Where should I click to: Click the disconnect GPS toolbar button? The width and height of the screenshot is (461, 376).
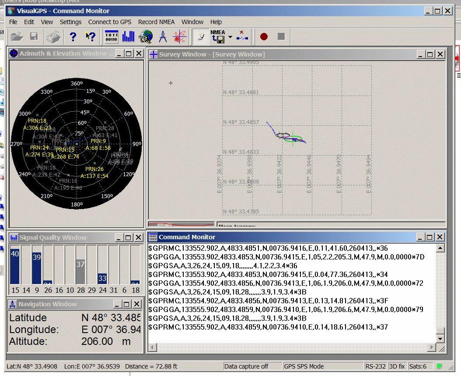tap(242, 37)
